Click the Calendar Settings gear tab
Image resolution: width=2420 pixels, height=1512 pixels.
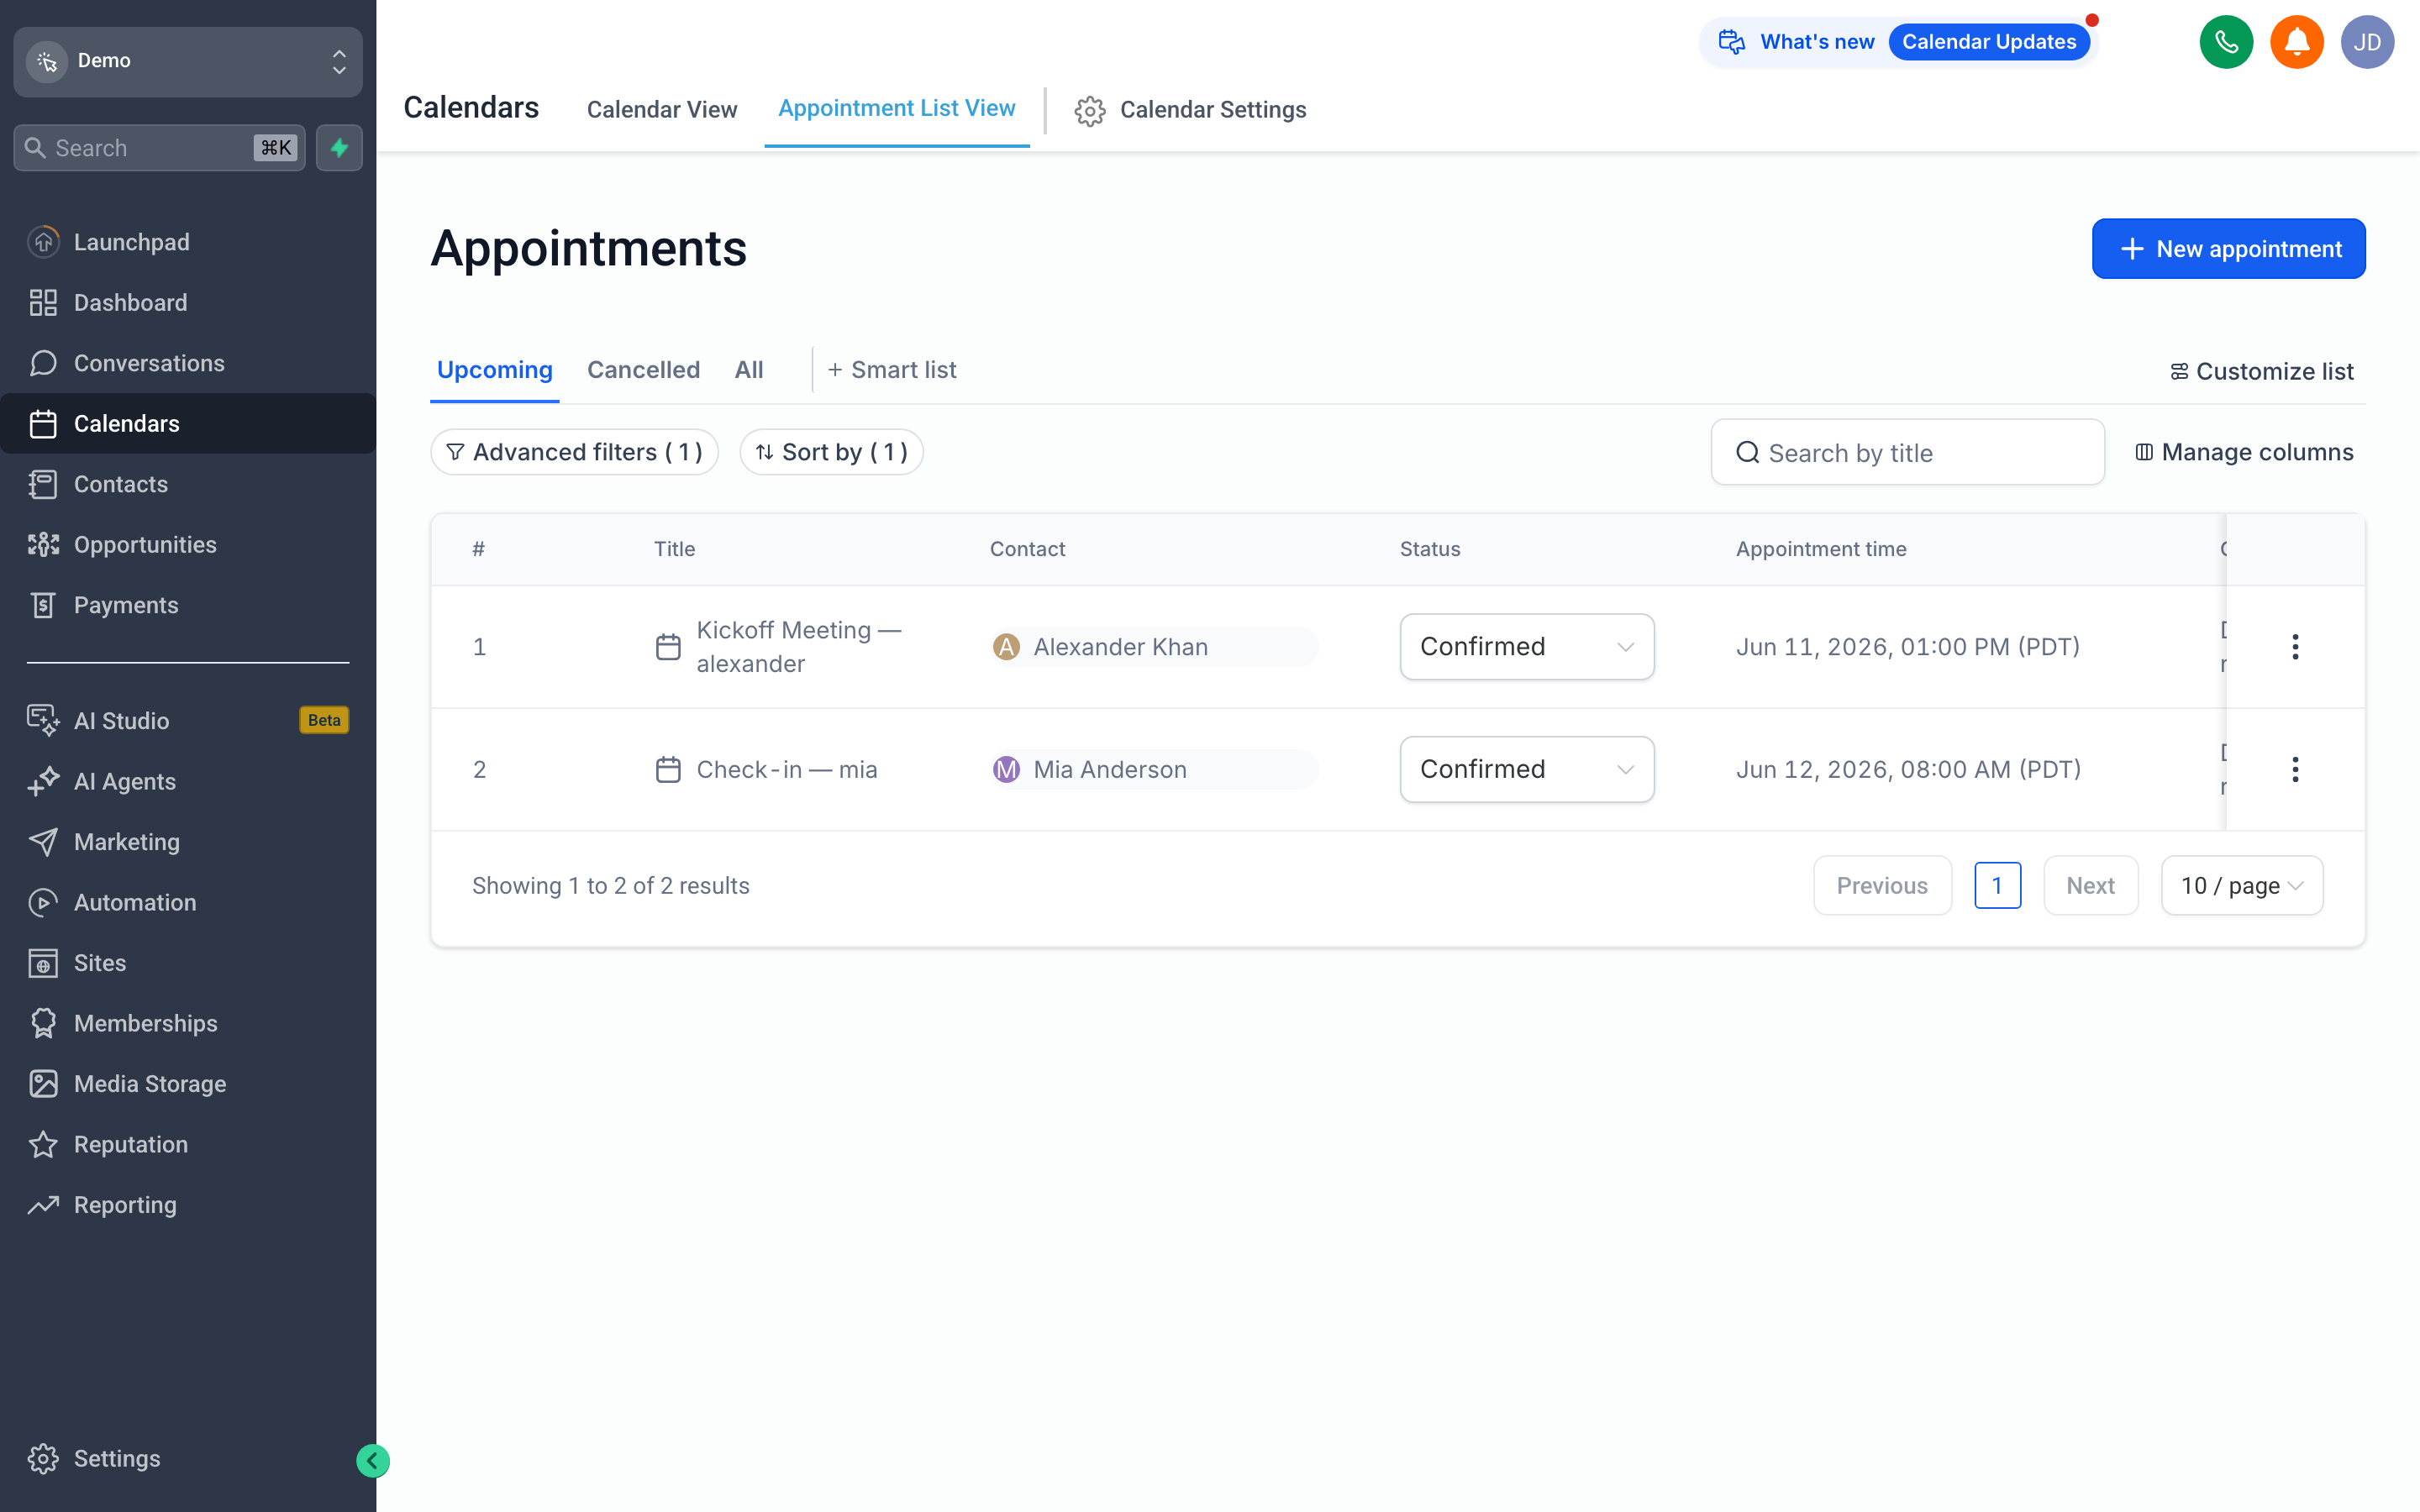(x=1190, y=110)
